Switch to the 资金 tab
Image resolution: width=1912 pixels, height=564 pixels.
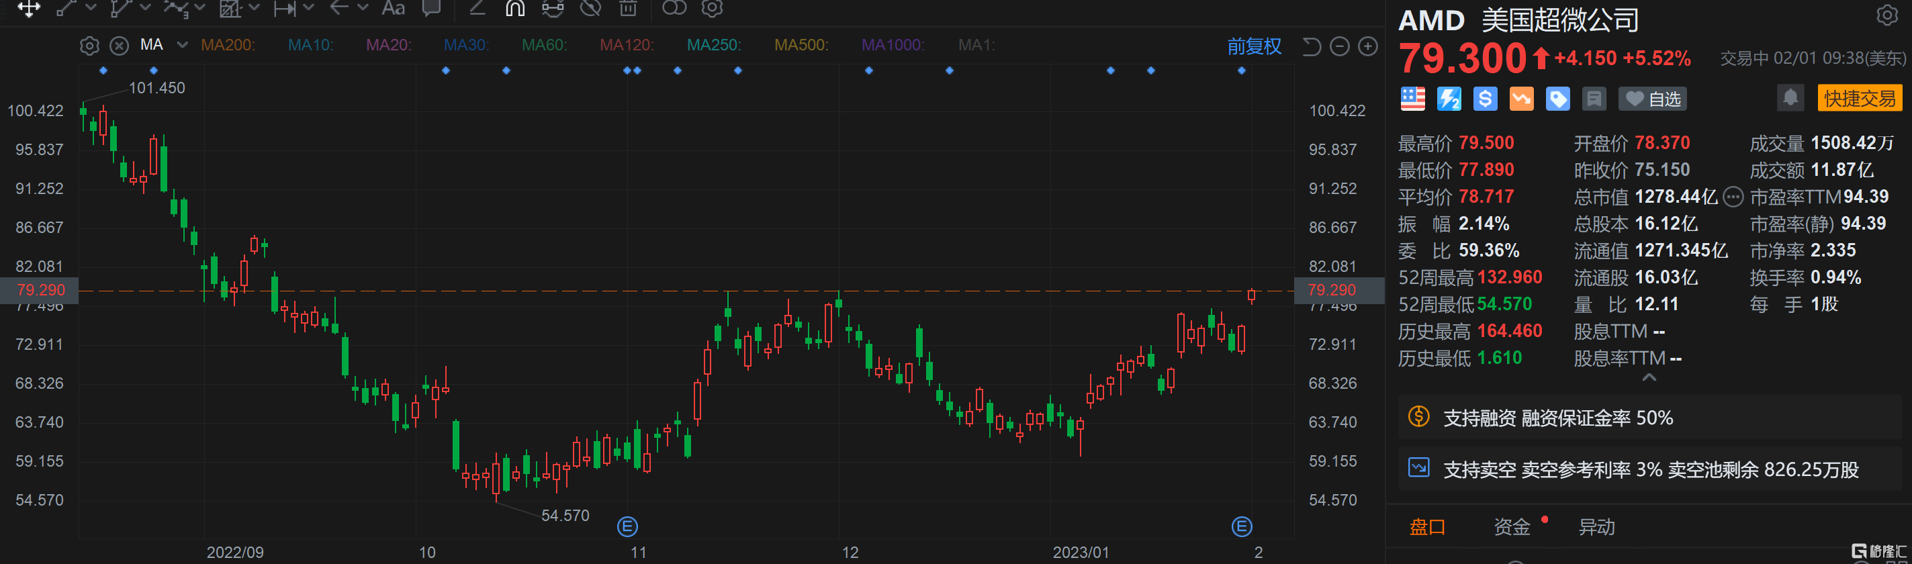click(x=1512, y=527)
